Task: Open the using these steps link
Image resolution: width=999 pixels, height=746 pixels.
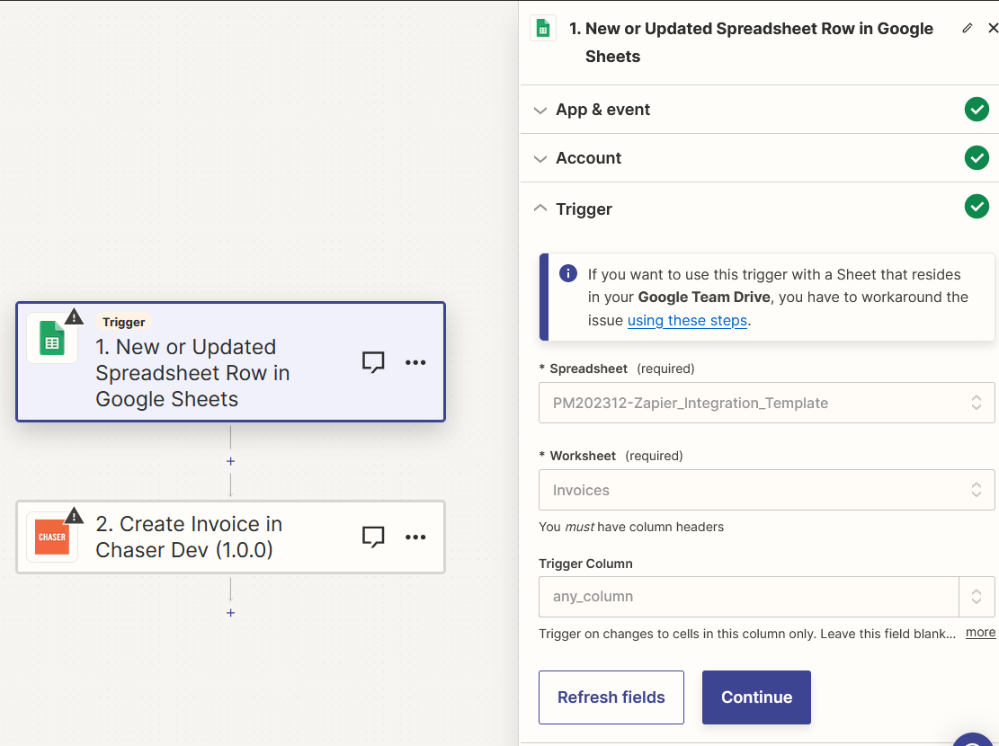Action: [x=687, y=320]
